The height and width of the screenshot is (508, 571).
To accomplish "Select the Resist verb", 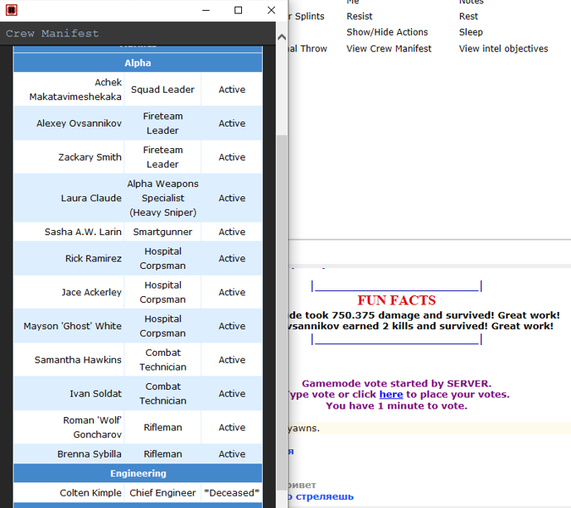I will tap(360, 17).
